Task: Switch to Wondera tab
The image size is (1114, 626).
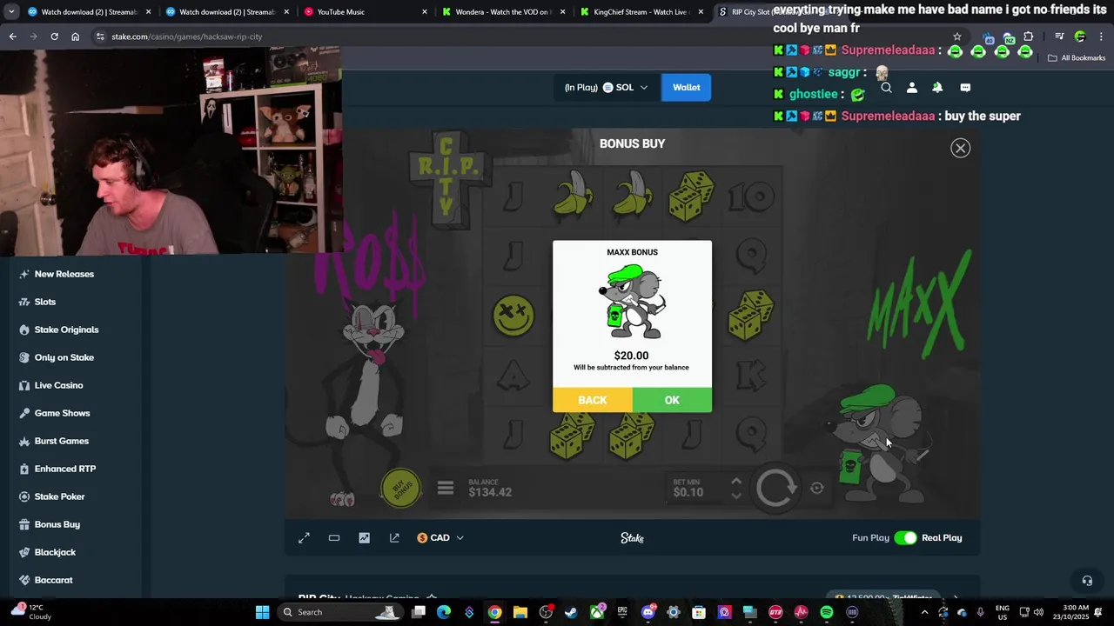Action: pyautogui.click(x=503, y=12)
